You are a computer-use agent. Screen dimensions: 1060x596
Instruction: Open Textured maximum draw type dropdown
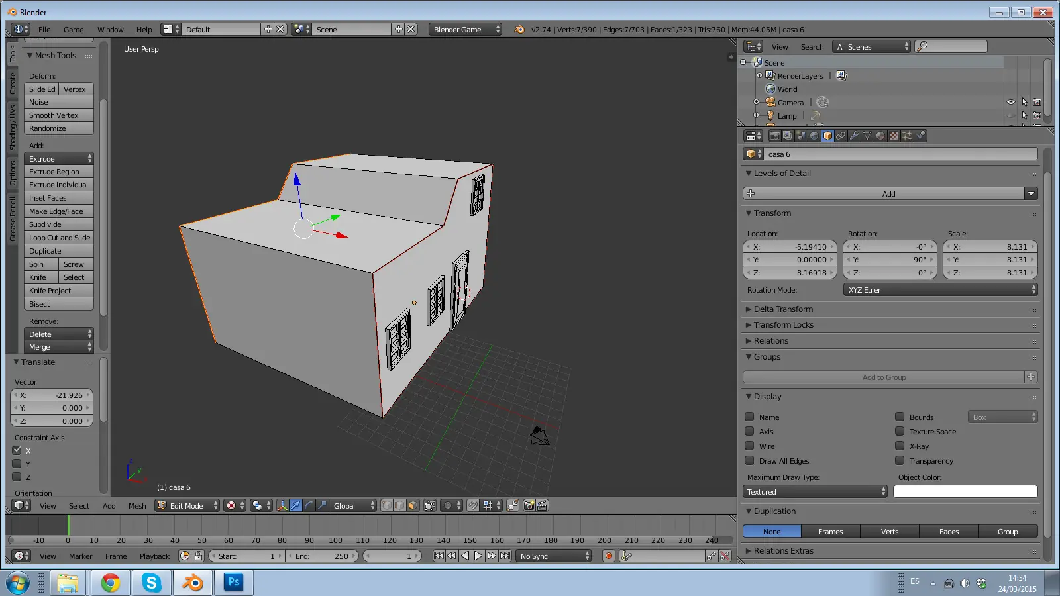click(815, 492)
